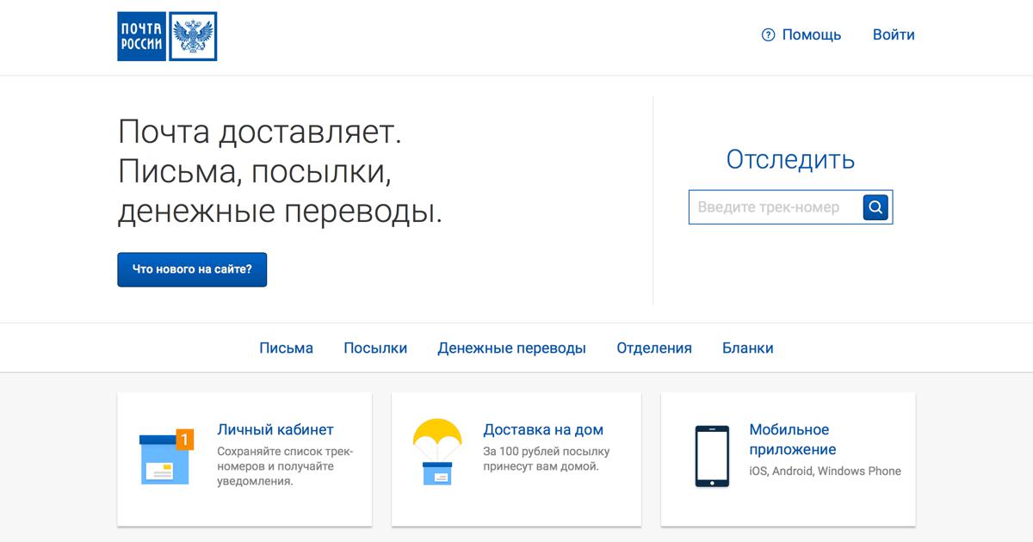This screenshot has height=542, width=1033.
Task: Open the Денежные переводы section
Action: pyautogui.click(x=511, y=348)
